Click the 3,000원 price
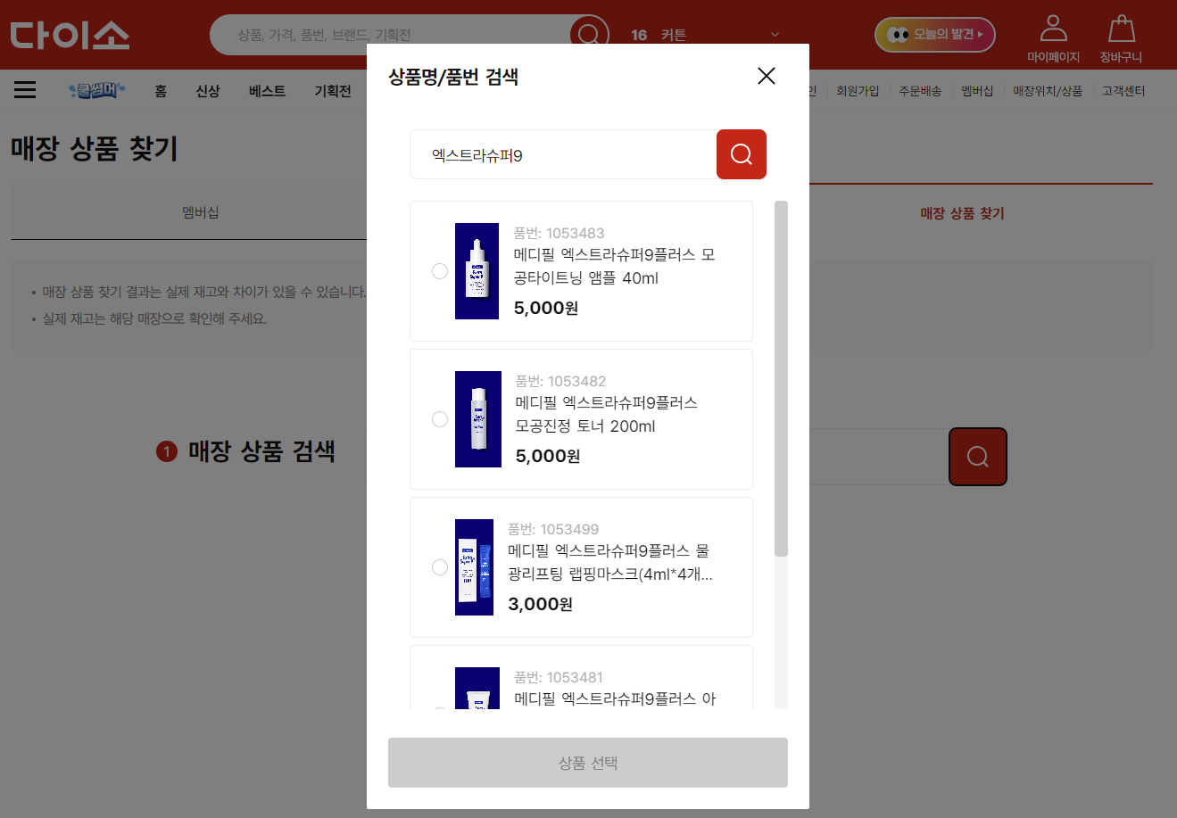This screenshot has height=818, width=1177. click(x=540, y=604)
